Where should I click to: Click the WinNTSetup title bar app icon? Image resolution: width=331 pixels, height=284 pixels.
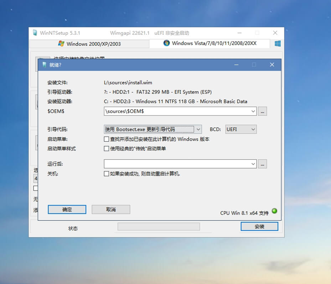(x=35, y=33)
